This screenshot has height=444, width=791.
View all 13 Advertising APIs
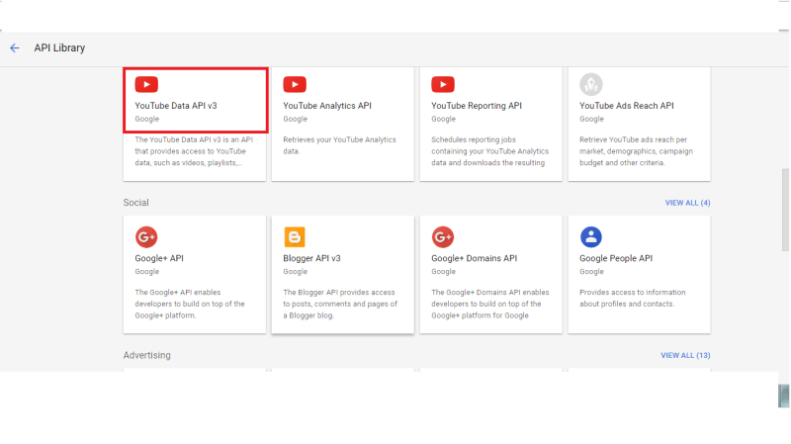click(x=685, y=355)
